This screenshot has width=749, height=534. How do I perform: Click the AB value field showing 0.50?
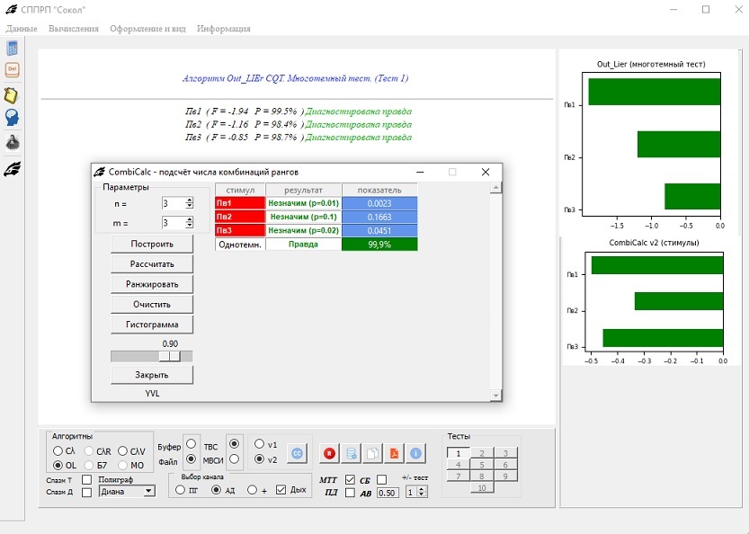(388, 493)
